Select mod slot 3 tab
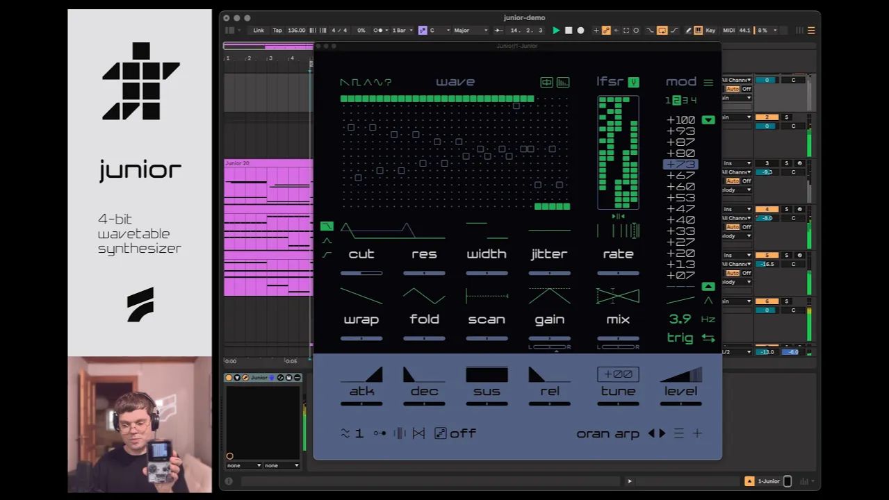 685,101
